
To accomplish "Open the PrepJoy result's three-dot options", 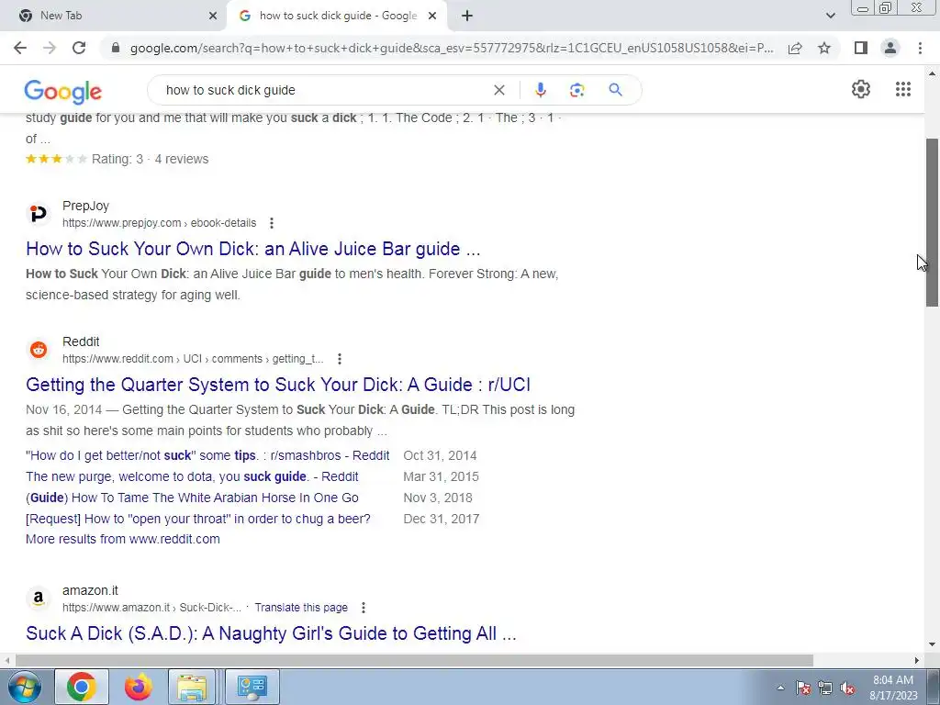I will (272, 223).
